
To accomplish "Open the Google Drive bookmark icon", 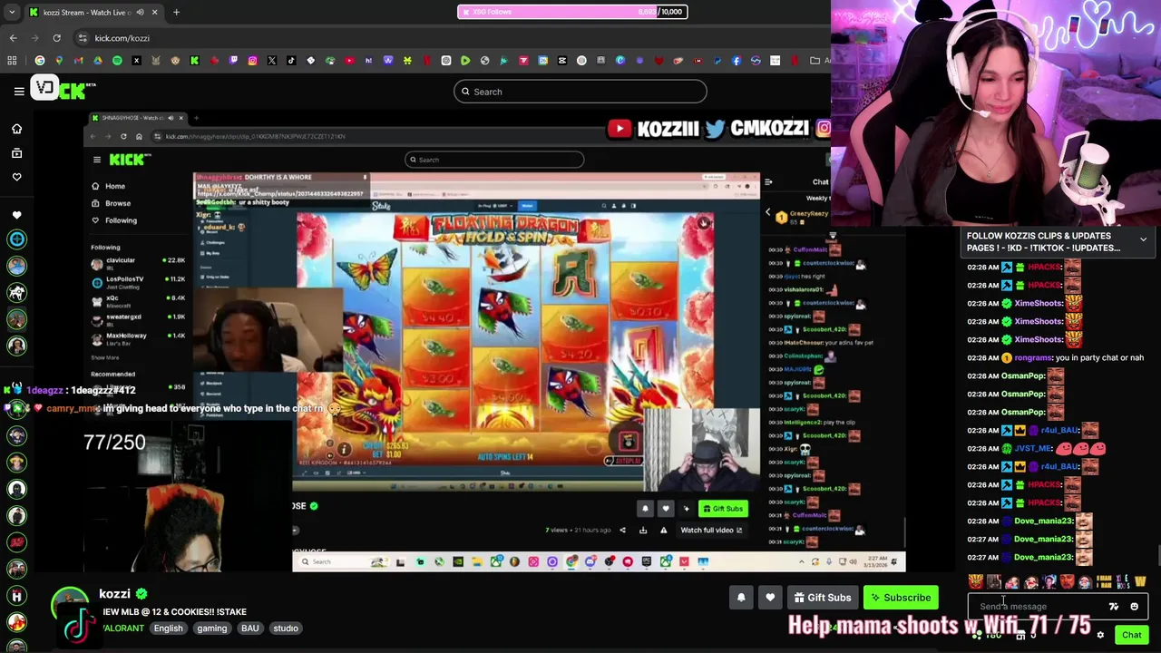I will [98, 61].
